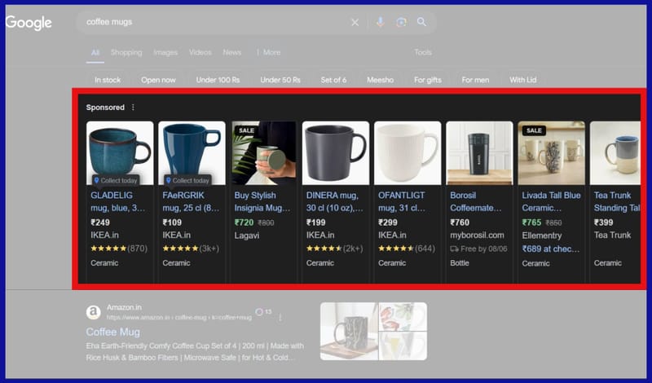Switch to the Images tab
The width and height of the screenshot is (652, 383).
coord(165,52)
